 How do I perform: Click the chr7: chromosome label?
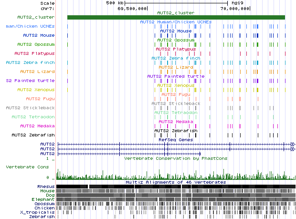(x=47, y=8)
